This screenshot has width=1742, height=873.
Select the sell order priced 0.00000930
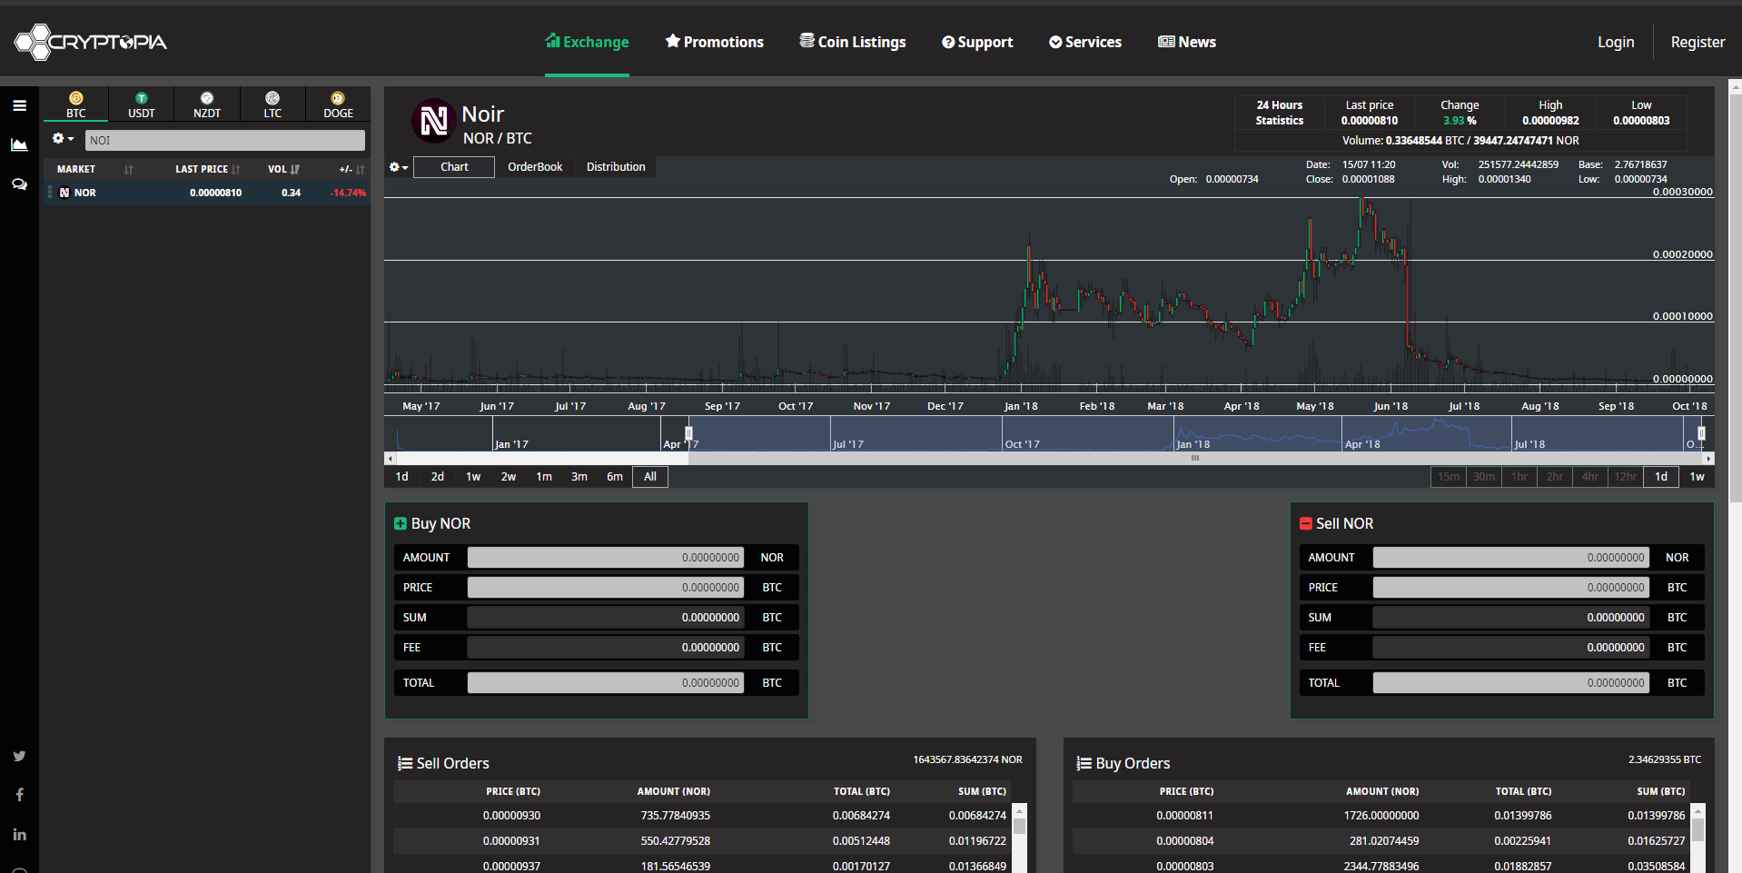tap(701, 816)
